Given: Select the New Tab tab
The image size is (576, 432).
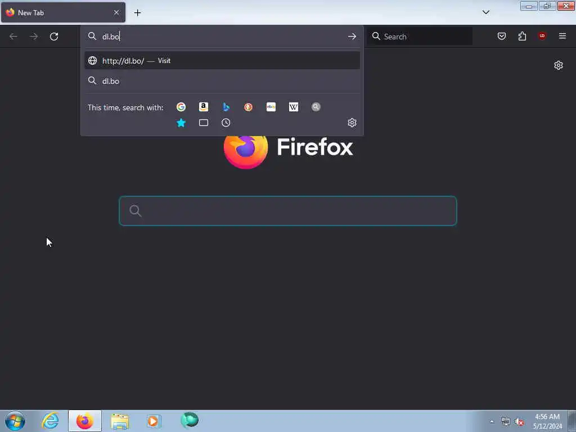Looking at the screenshot, I should coord(63,12).
